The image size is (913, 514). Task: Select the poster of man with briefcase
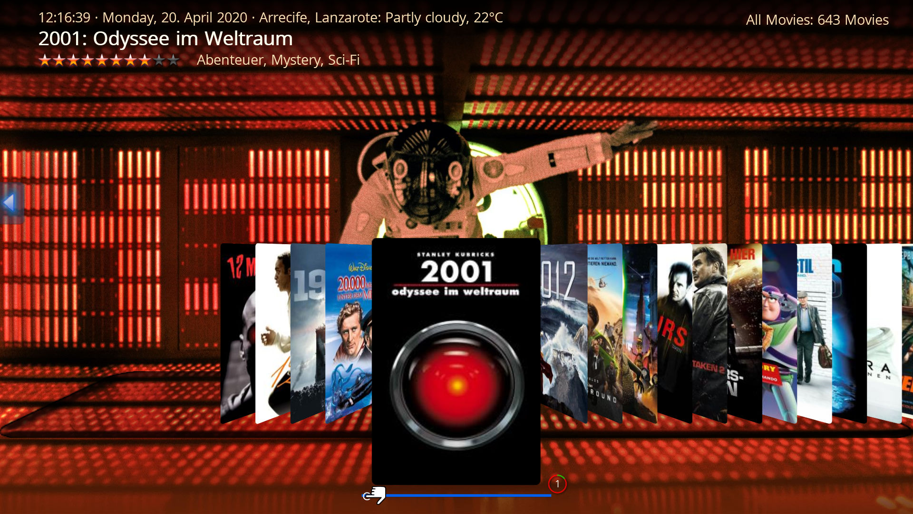(x=814, y=333)
